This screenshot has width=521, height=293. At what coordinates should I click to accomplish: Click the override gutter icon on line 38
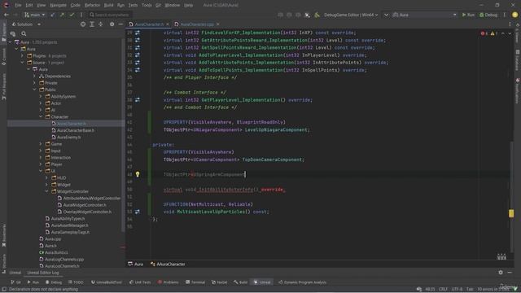click(x=138, y=99)
